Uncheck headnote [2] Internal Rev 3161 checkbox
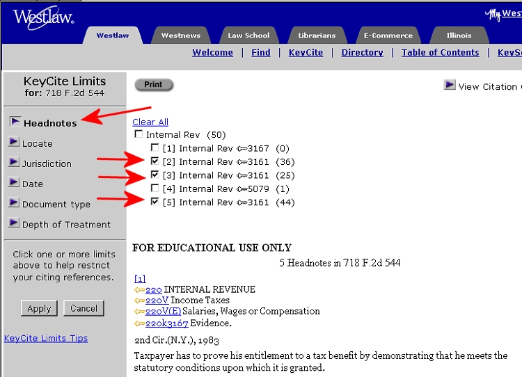Viewport: 522px width, 377px height. click(155, 161)
